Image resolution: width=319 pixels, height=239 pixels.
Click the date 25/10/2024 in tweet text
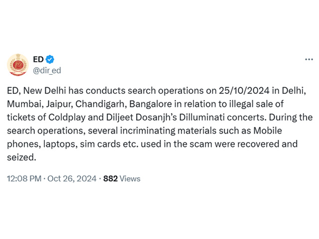pos(244,91)
